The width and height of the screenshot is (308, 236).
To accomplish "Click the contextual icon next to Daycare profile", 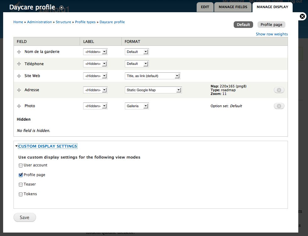I will click(x=61, y=8).
